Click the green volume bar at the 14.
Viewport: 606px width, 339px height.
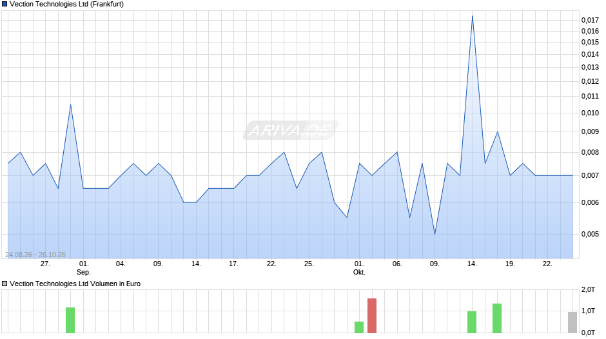click(472, 322)
